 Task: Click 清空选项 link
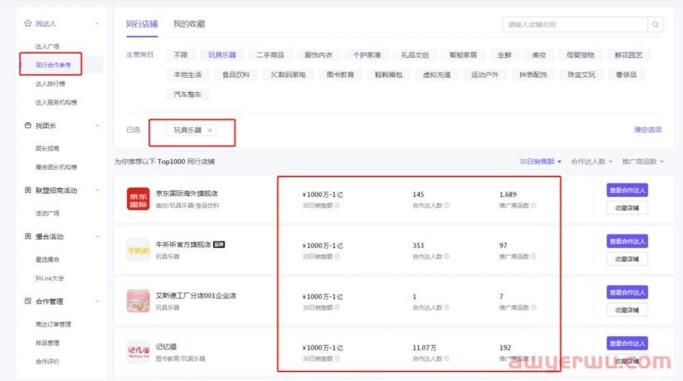(647, 129)
